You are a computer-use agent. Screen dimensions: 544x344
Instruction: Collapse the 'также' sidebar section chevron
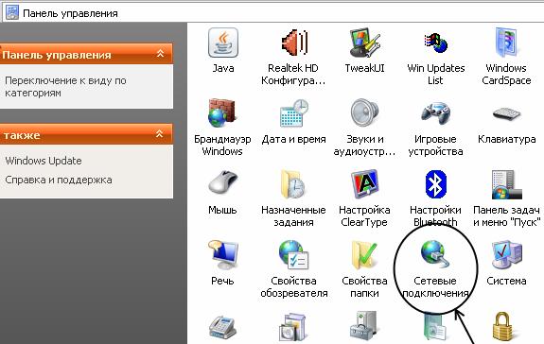click(x=160, y=134)
